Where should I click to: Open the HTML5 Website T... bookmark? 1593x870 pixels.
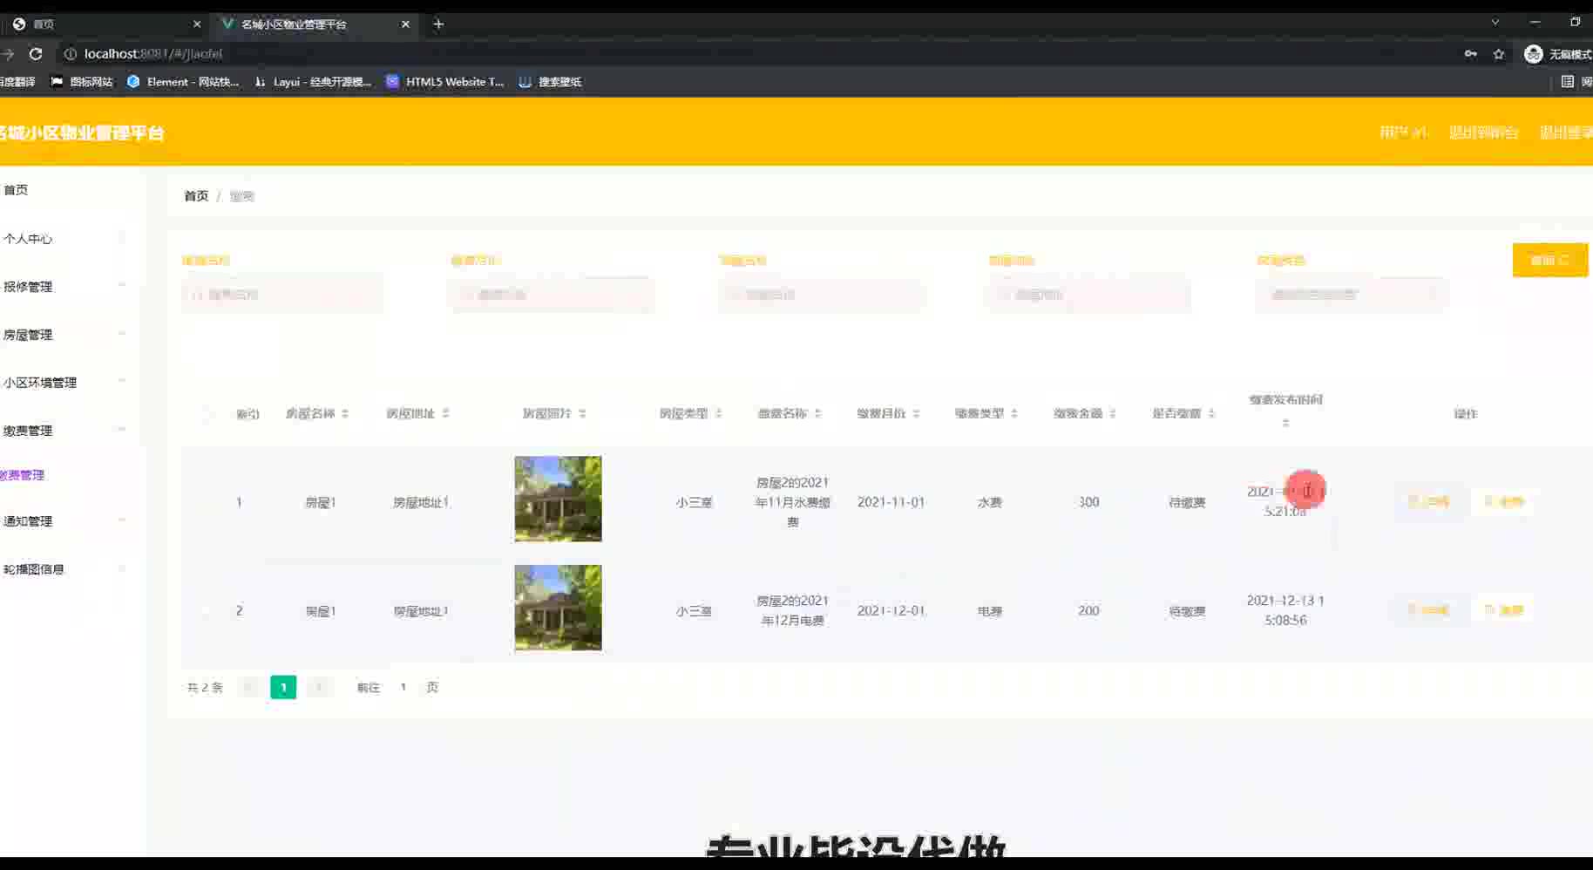(445, 82)
